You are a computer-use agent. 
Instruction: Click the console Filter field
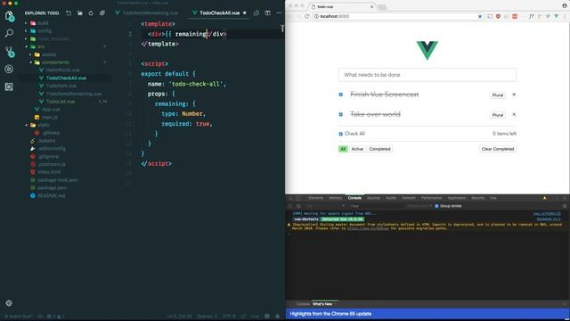pos(376,206)
